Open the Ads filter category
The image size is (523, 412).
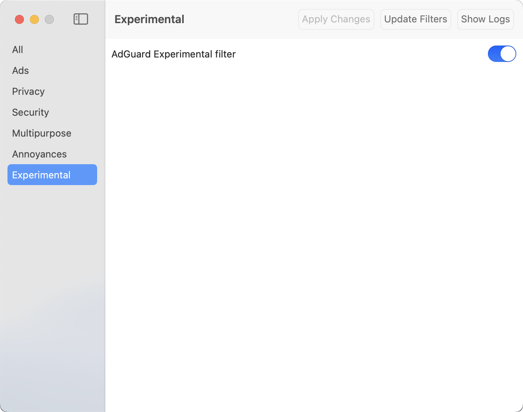click(x=21, y=71)
